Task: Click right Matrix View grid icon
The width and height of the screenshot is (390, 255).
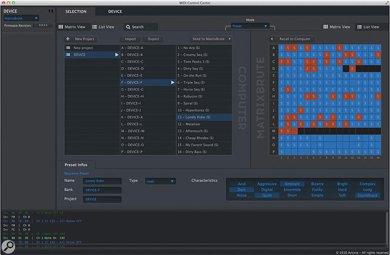Action: (x=325, y=26)
